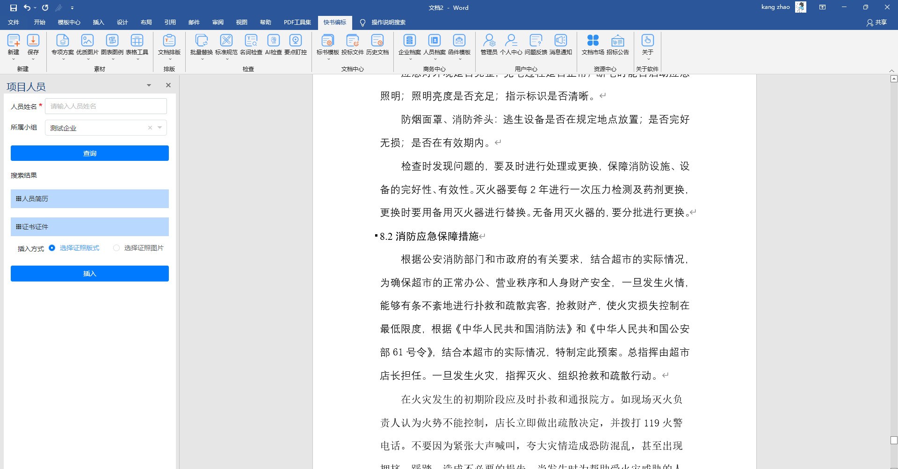The height and width of the screenshot is (469, 898).
Task: Switch to the 引用 ribbon tab
Action: point(170,22)
